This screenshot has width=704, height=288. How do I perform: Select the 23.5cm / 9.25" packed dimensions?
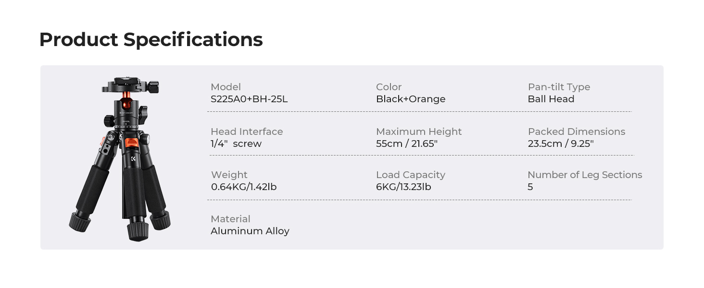tap(560, 144)
